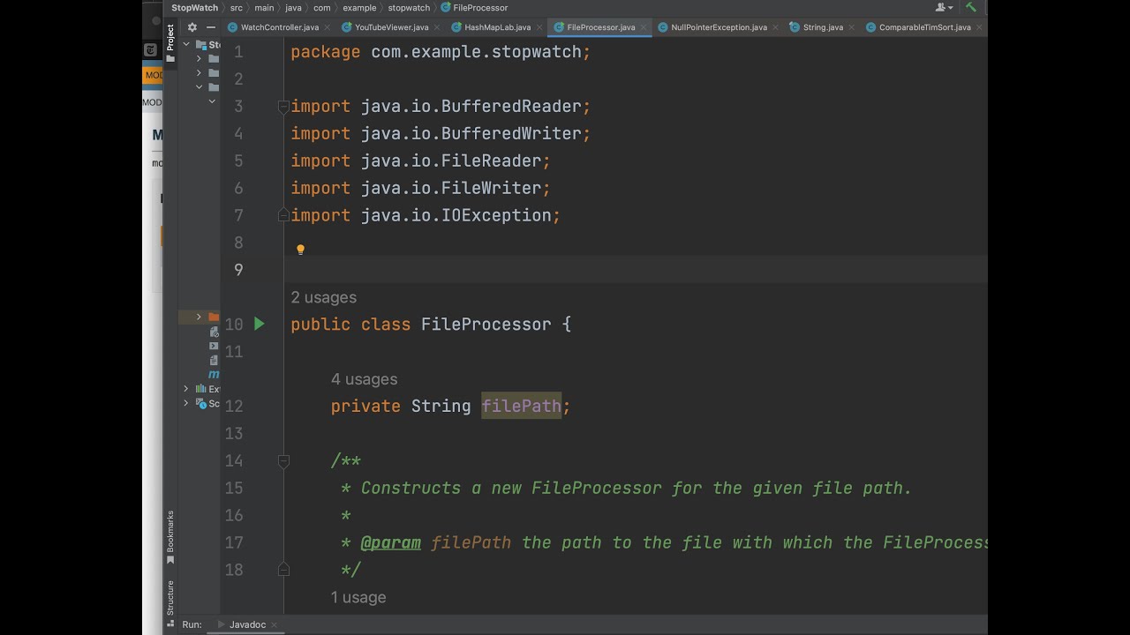Click example in the breadcrumb path

359,8
